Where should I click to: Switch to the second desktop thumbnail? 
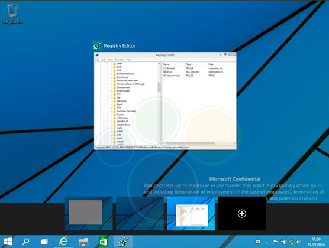tap(140, 213)
